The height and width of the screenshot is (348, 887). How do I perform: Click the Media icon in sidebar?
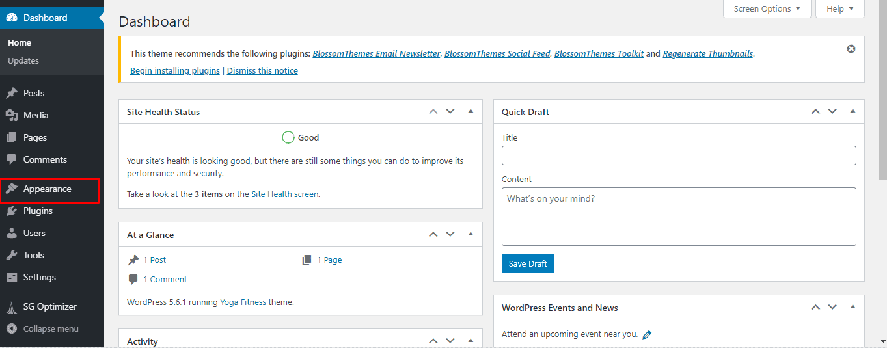pos(11,115)
